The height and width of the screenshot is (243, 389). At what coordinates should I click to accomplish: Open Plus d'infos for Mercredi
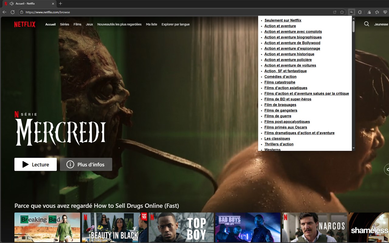[86, 164]
